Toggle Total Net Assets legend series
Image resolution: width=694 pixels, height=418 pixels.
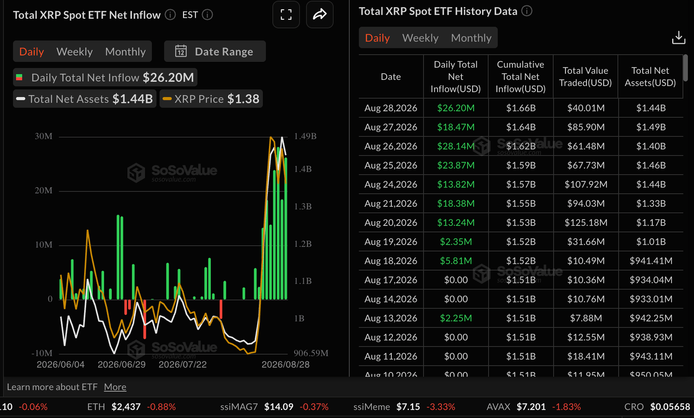(85, 99)
